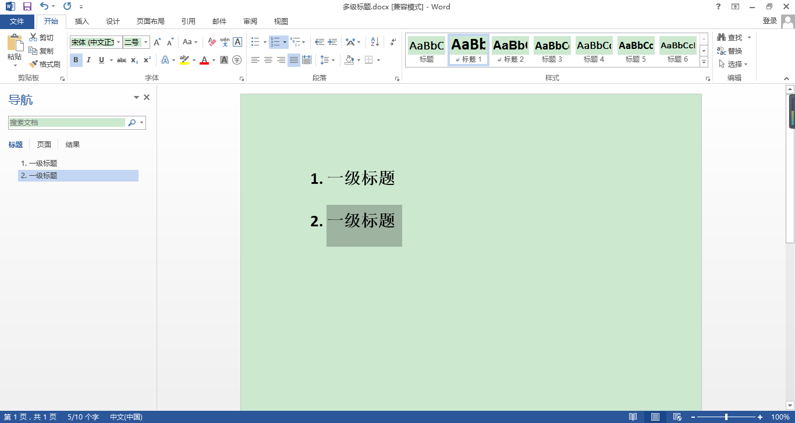Click the Undo arrow icon
The image size is (795, 423).
point(45,6)
